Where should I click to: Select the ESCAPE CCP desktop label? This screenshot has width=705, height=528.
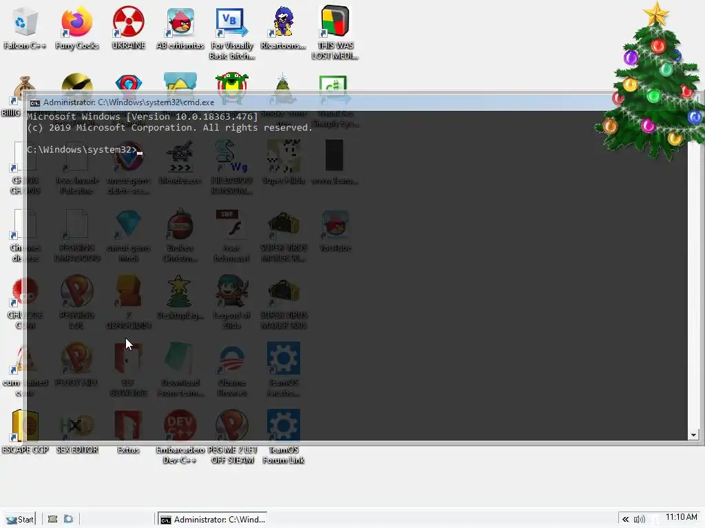[25, 450]
